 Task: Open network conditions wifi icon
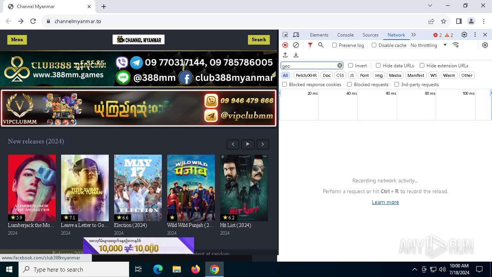tap(456, 45)
